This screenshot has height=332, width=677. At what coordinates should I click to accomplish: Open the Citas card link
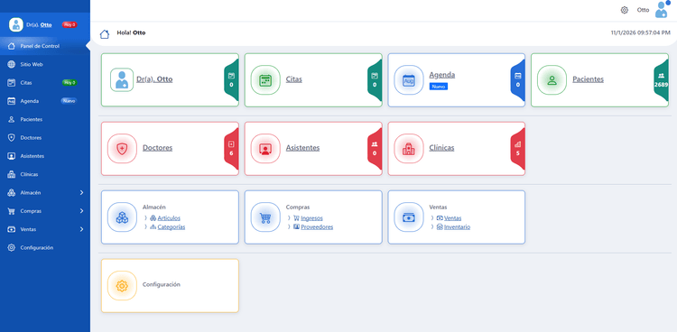tap(294, 79)
